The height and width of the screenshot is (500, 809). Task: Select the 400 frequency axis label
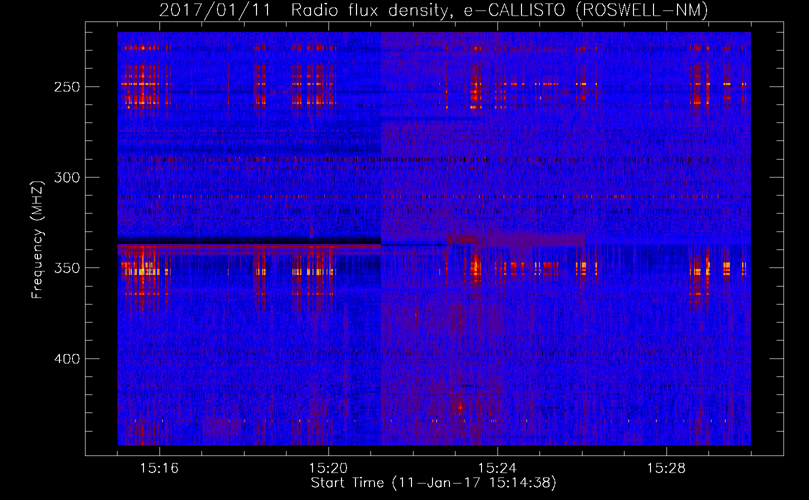pyautogui.click(x=67, y=359)
